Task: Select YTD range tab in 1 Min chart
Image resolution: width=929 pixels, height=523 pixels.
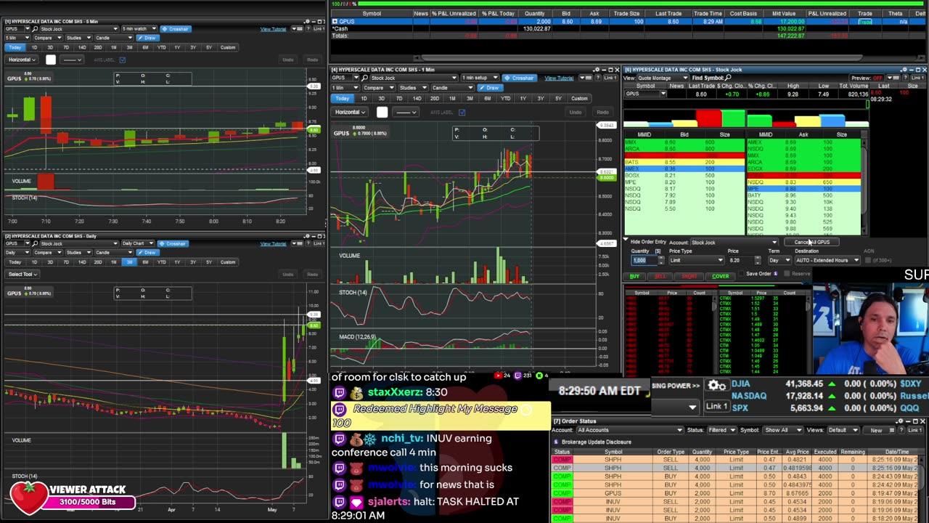Action: click(x=505, y=98)
